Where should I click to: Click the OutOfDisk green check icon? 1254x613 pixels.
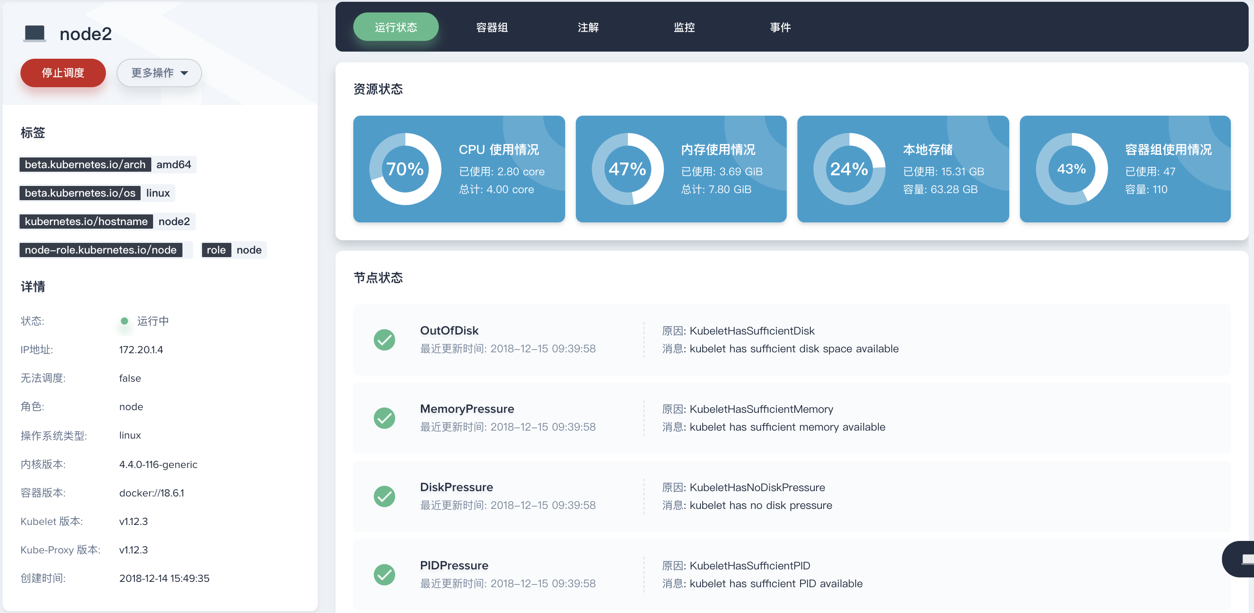pyautogui.click(x=384, y=339)
